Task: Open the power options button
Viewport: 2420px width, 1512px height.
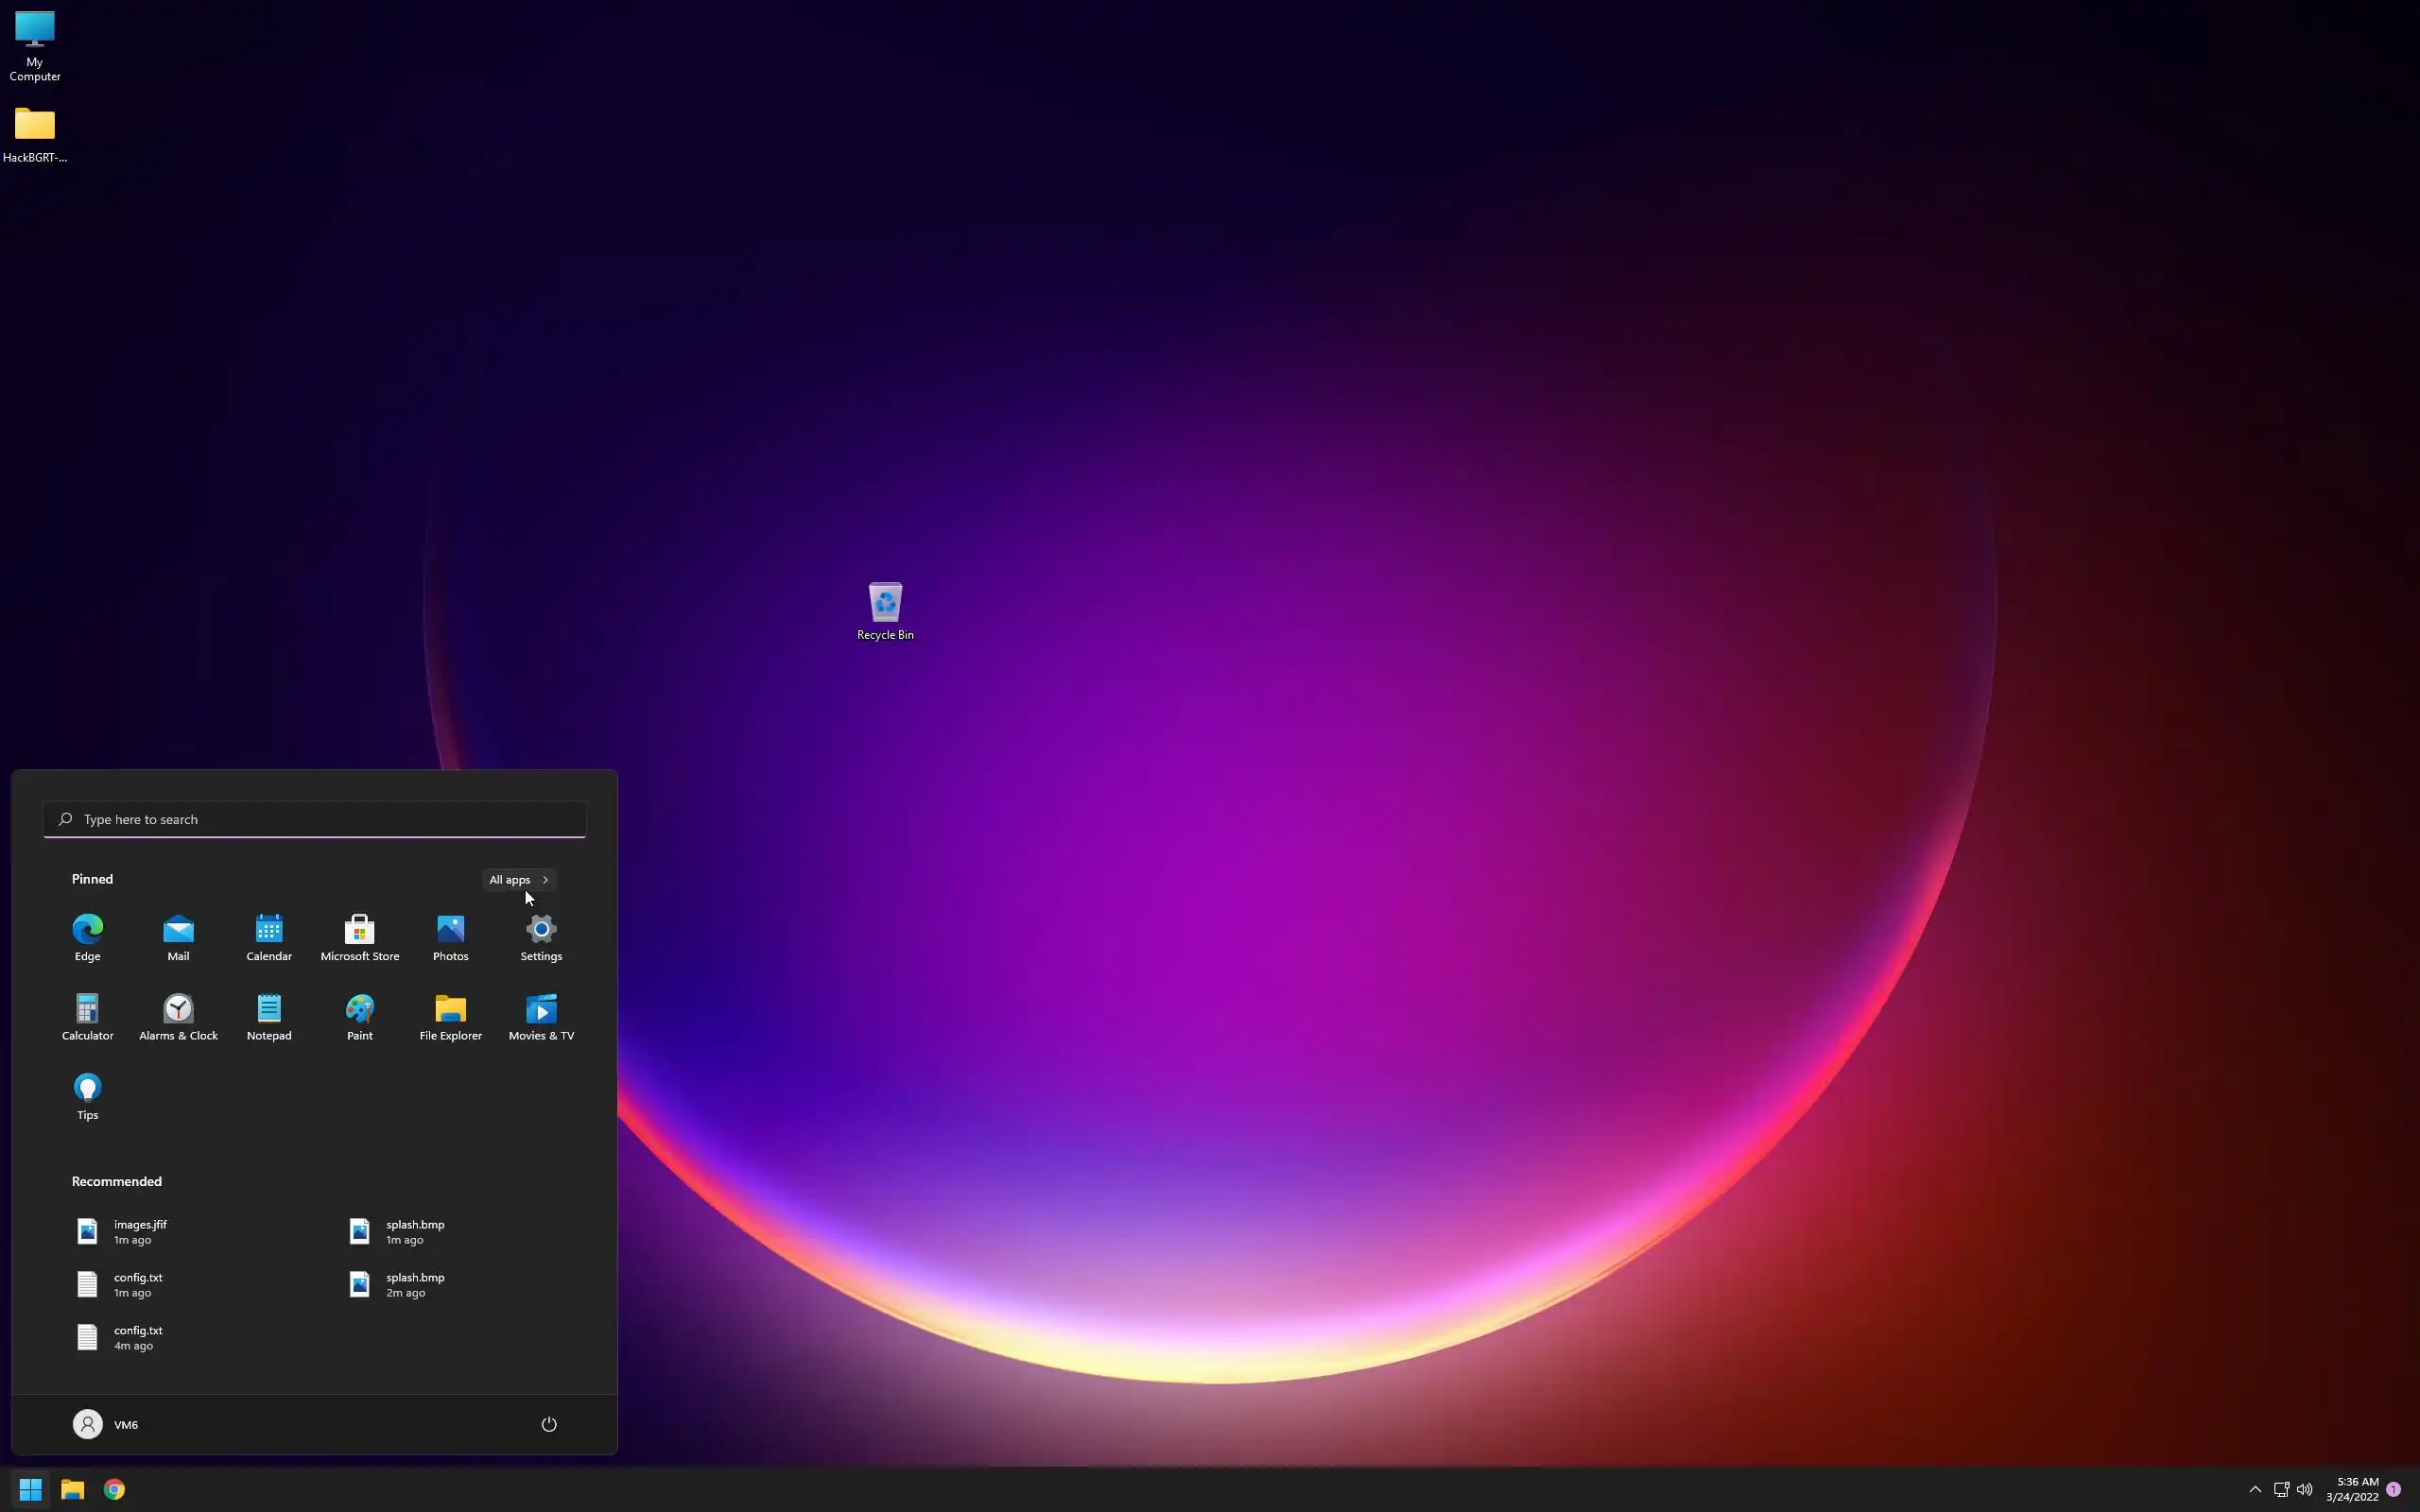Action: pos(548,1424)
